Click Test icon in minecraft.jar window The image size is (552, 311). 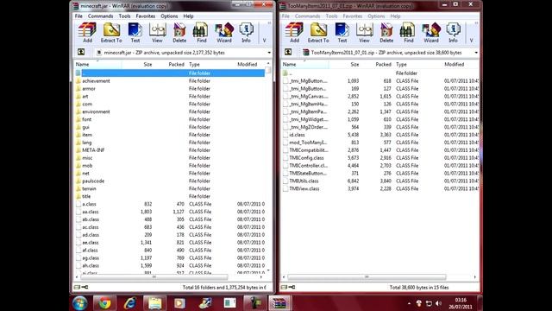(135, 33)
